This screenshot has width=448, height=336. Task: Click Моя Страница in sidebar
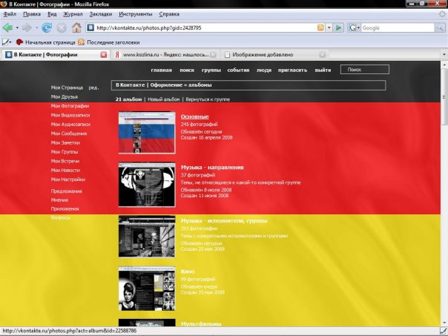click(x=67, y=88)
